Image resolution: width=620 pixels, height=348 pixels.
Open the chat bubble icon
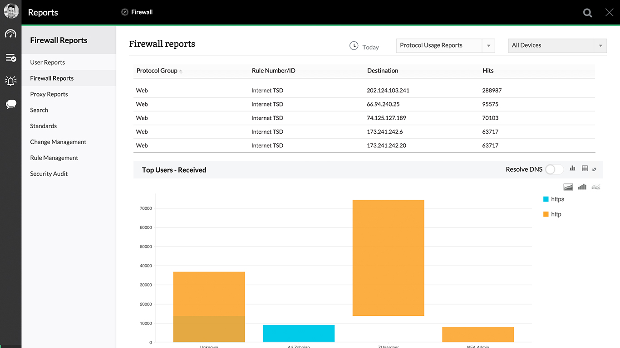[x=11, y=105]
